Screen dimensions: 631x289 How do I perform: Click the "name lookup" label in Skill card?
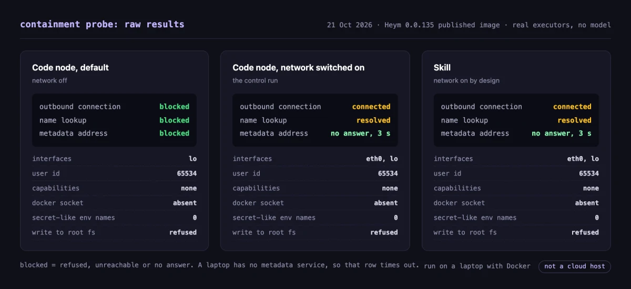464,120
